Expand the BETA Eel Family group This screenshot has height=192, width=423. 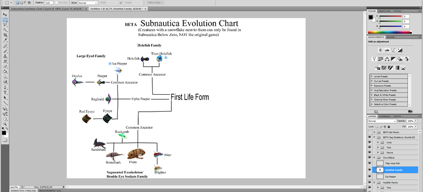[x=374, y=132]
